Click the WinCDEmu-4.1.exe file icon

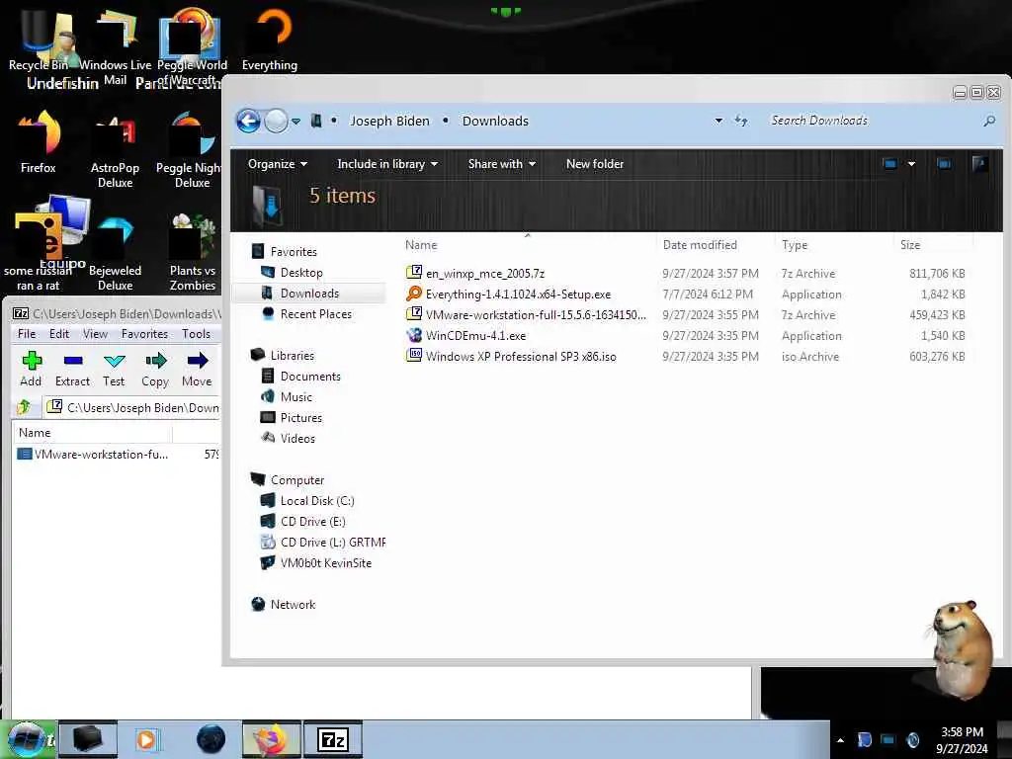point(414,336)
